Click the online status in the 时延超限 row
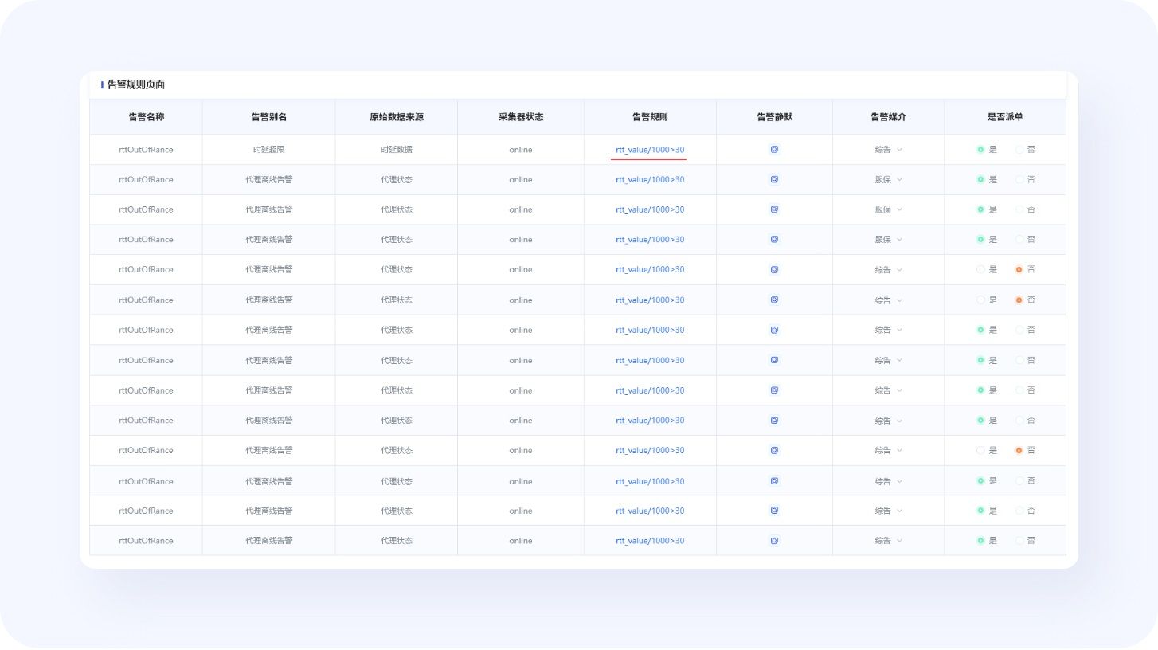 point(520,149)
